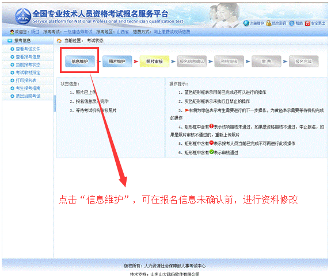Select 当前报考状态 in the sidebar
Screen dimensions: 331x276
point(28,65)
